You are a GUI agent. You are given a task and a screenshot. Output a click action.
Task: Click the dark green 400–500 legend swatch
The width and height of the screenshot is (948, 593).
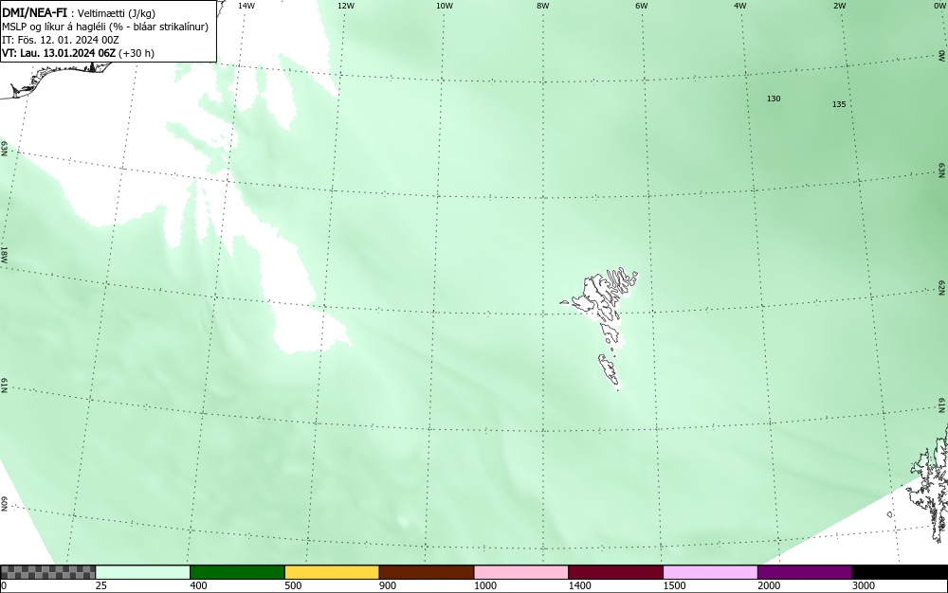point(237,572)
